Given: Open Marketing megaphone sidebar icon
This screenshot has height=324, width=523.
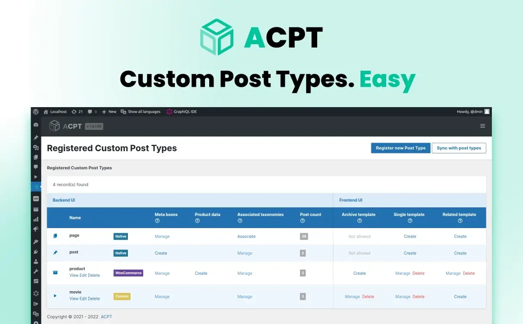Looking at the screenshot, I should 36,229.
